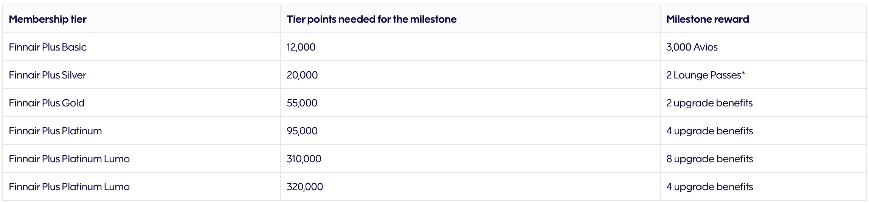This screenshot has height=203, width=869.
Task: Click the Tier points needed for the milestone header
Action: (371, 19)
